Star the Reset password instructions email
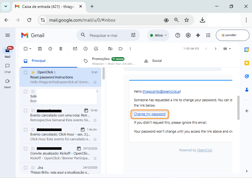This screenshot has width=252, height=178. tap(95, 82)
